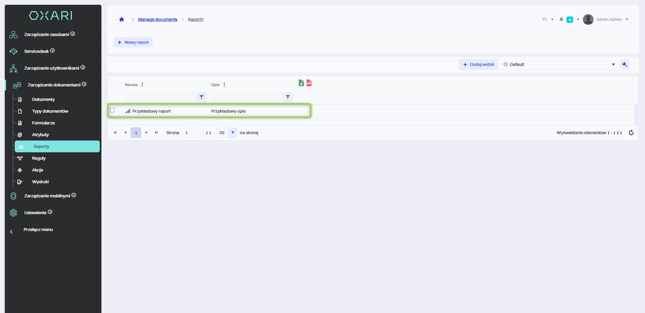Export the table to Excel
This screenshot has width=645, height=313.
pyautogui.click(x=301, y=83)
